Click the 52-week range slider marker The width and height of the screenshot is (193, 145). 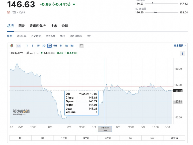click(x=155, y=12)
